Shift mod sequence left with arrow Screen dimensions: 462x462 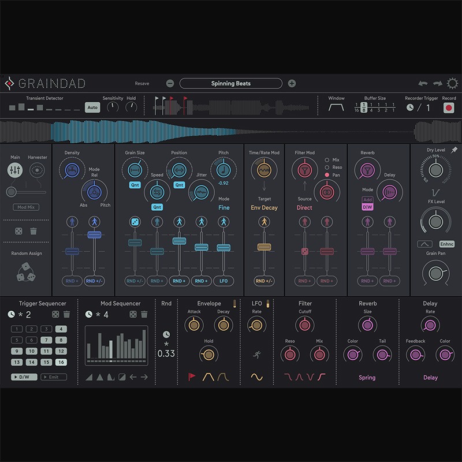click(133, 377)
